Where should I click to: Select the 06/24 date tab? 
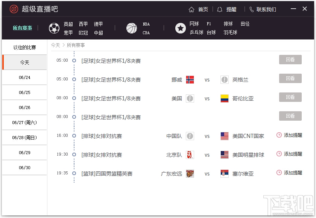click(x=24, y=77)
